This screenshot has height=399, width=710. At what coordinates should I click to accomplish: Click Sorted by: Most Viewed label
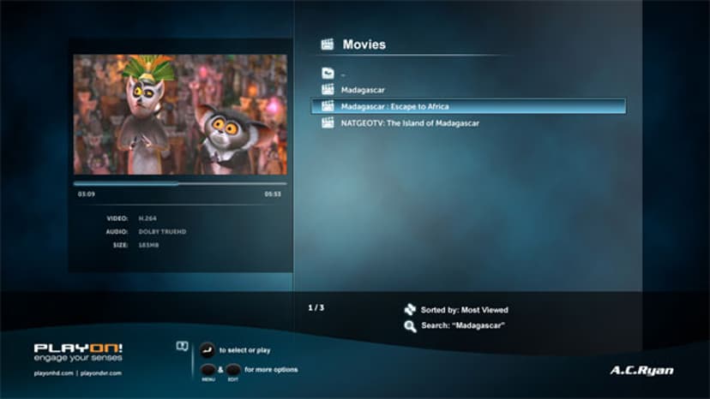tap(465, 310)
